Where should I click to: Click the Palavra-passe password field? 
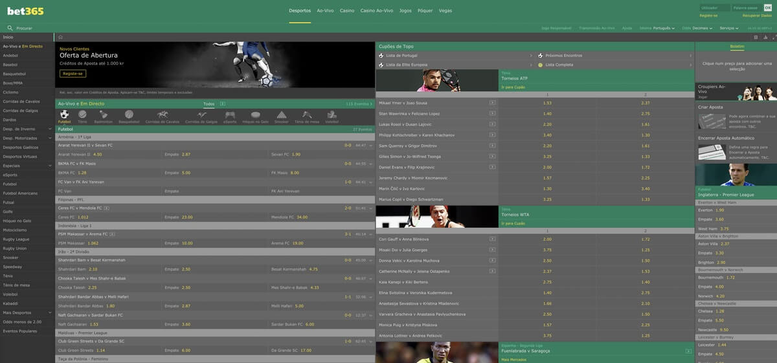[x=747, y=8]
